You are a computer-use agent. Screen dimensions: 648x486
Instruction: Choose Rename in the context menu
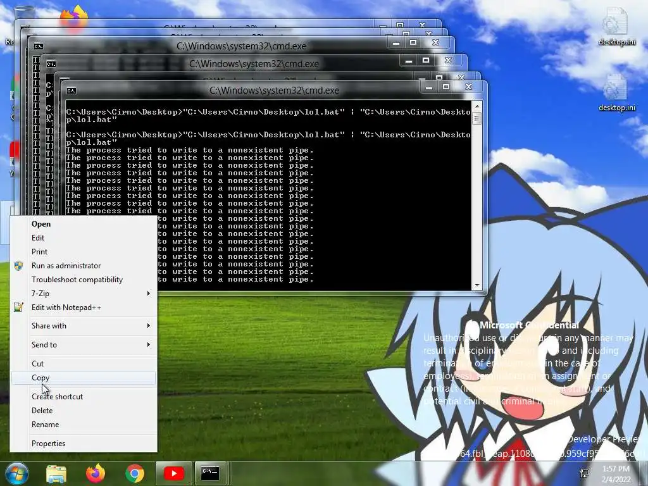click(84, 425)
